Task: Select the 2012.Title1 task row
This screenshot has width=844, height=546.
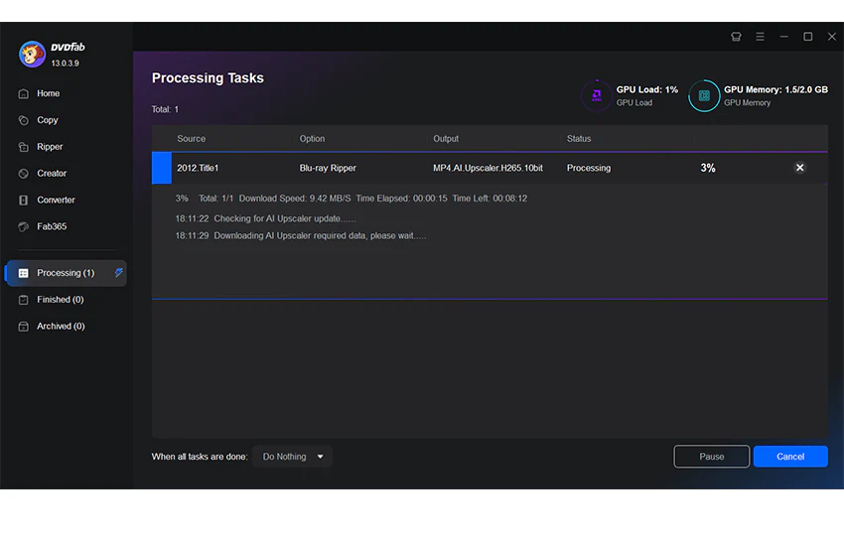Action: click(x=490, y=168)
